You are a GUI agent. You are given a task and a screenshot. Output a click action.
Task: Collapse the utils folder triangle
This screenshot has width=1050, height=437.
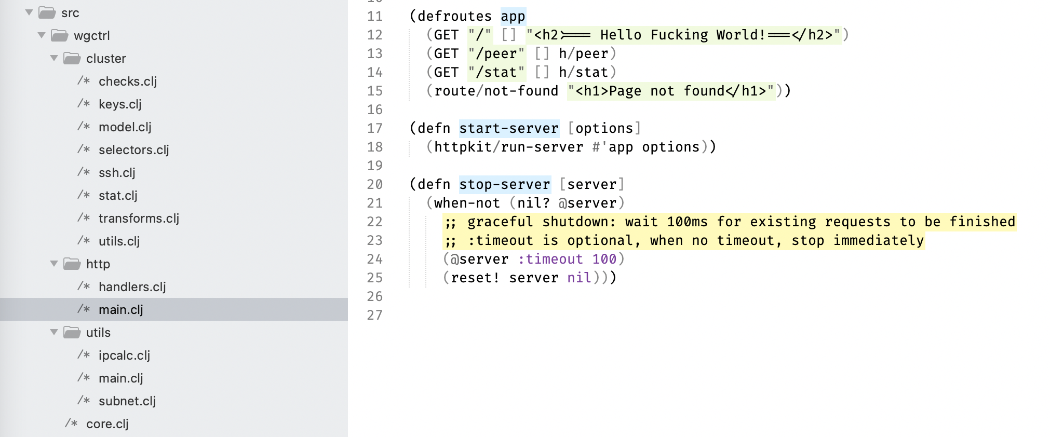(54, 332)
